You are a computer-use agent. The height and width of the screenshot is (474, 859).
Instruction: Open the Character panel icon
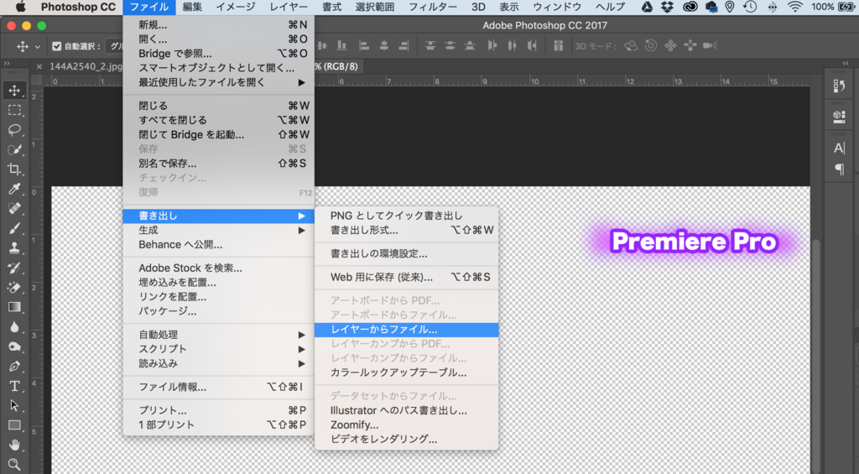tap(839, 148)
